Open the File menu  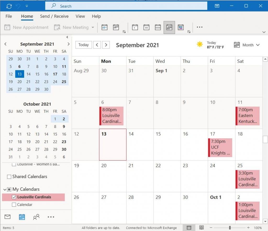[x=9, y=16]
